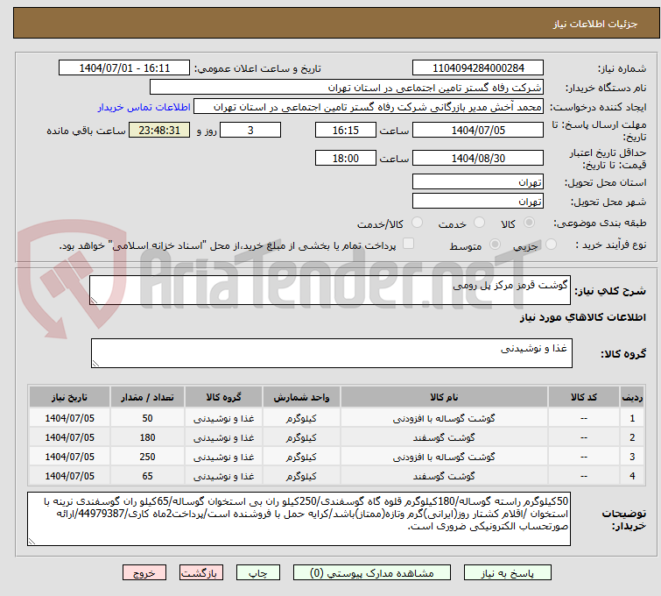Click quantity 250 in row 3
This screenshot has height=596, width=661.
pyautogui.click(x=148, y=457)
